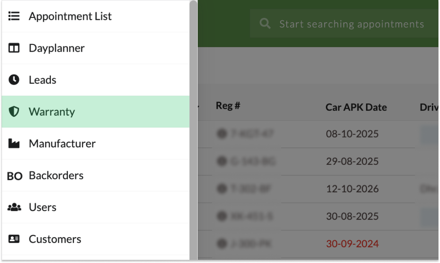Click the Warranty shield icon
Image resolution: width=440 pixels, height=263 pixels.
14,112
